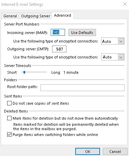Click the Server Timeouts slider thumb
129x156 pixels.
[x=24, y=72]
